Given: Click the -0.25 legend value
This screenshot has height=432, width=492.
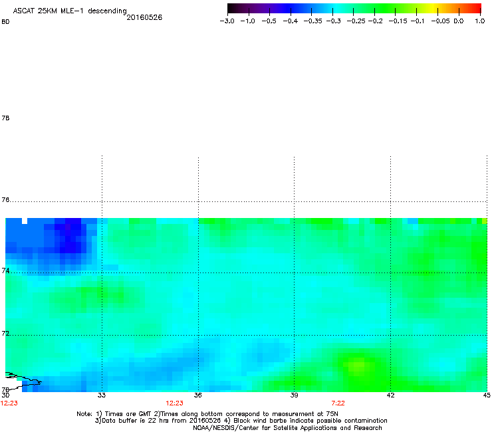Looking at the screenshot, I should click(x=356, y=21).
